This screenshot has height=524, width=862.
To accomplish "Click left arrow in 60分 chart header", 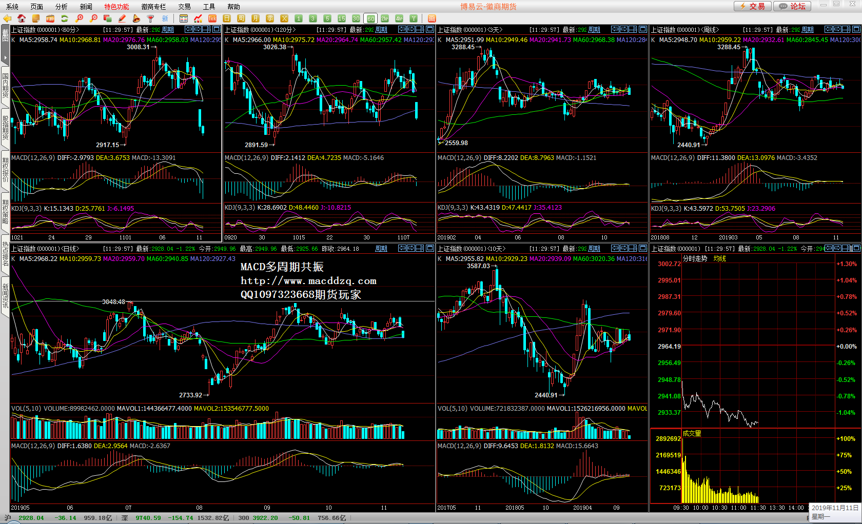I will 189,29.
